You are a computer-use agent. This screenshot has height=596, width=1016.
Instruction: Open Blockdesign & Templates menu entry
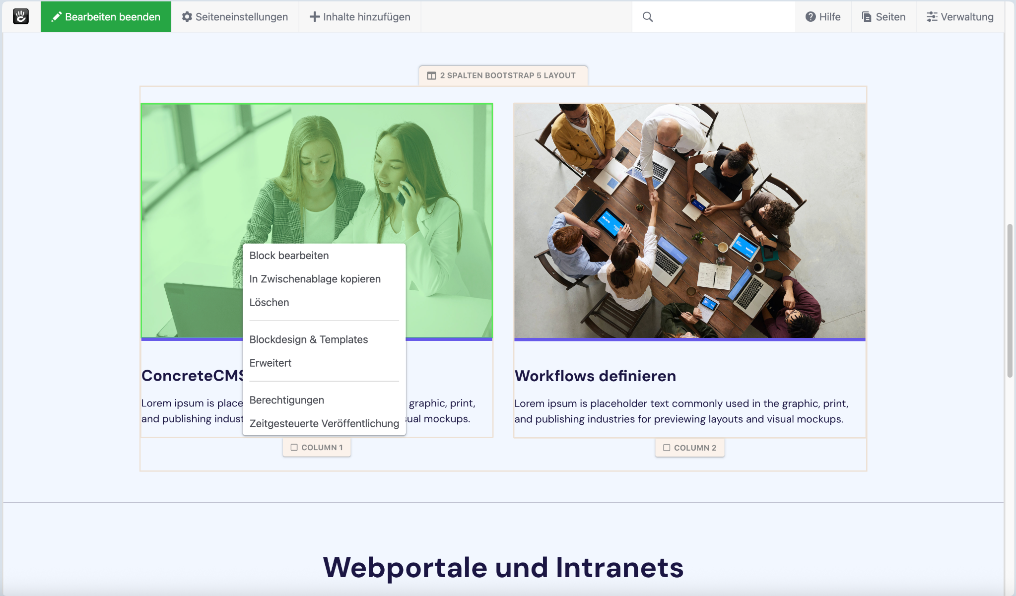pyautogui.click(x=324, y=339)
